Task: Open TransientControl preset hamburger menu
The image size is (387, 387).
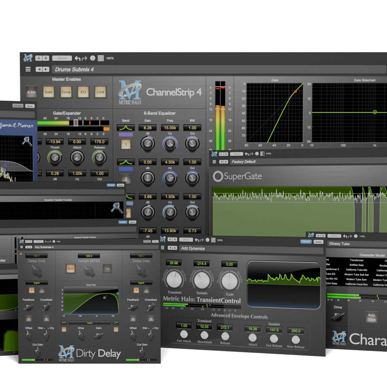Action: [x=163, y=248]
